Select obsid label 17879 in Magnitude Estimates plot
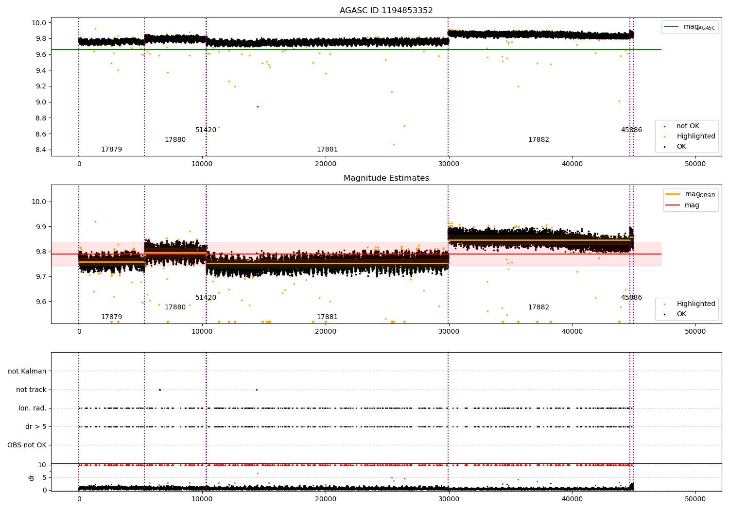 111,317
